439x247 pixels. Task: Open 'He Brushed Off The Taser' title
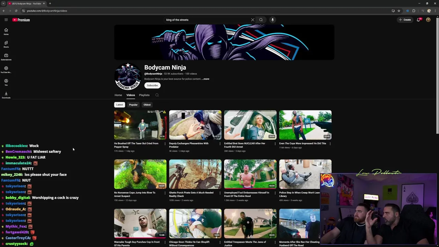136,145
